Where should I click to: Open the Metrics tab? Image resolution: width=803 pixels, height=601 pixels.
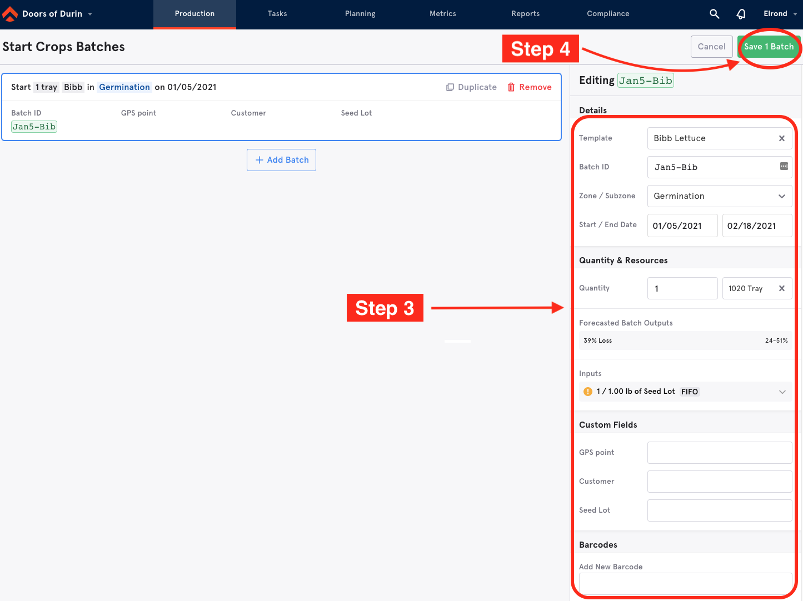pos(443,14)
